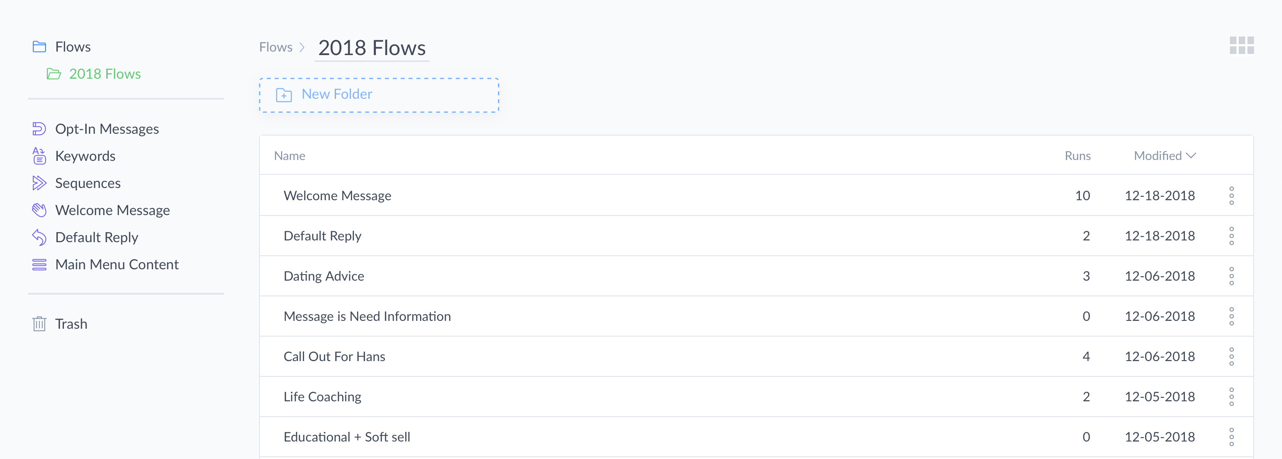Sort by Modified column chevron
The height and width of the screenshot is (459, 1282).
[1191, 156]
